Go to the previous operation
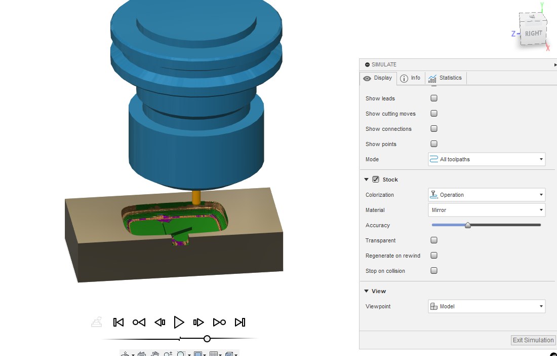This screenshot has width=557, height=356. click(139, 322)
